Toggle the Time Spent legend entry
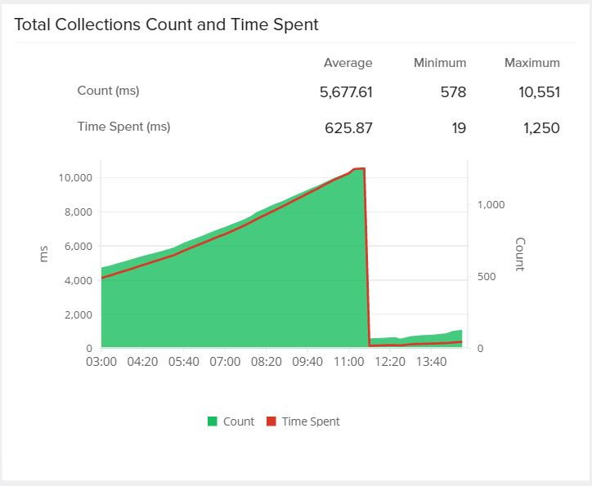Viewport: 592px width, 486px height. [x=310, y=421]
